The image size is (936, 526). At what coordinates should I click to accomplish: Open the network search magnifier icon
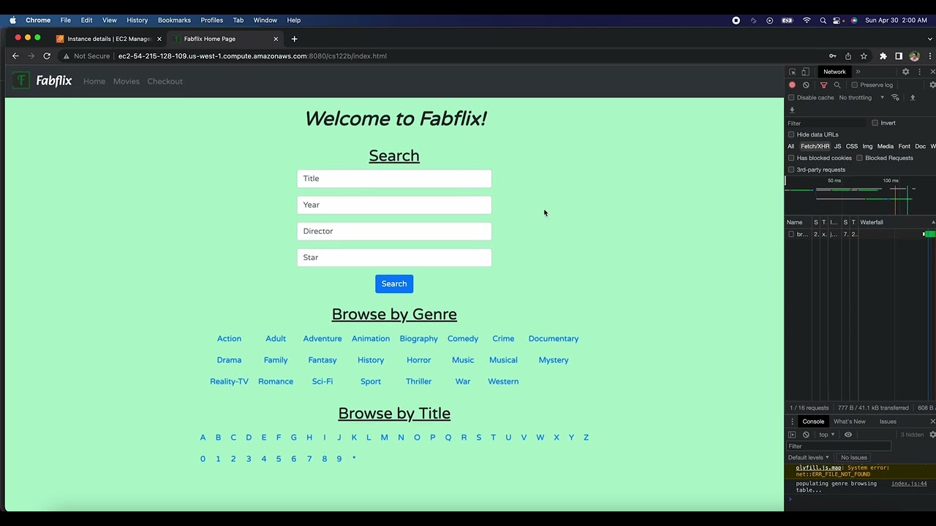point(837,85)
